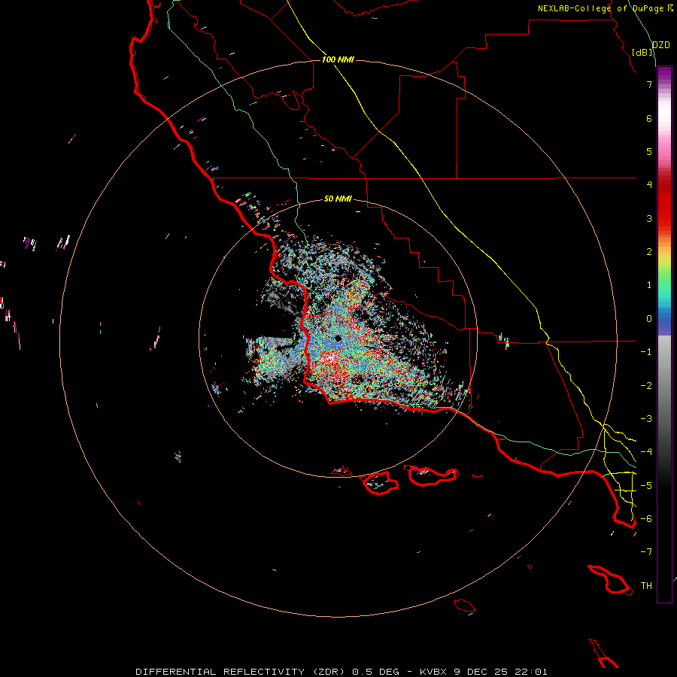Click the '100 NMI' range ring label
The height and width of the screenshot is (677, 677).
click(x=338, y=59)
